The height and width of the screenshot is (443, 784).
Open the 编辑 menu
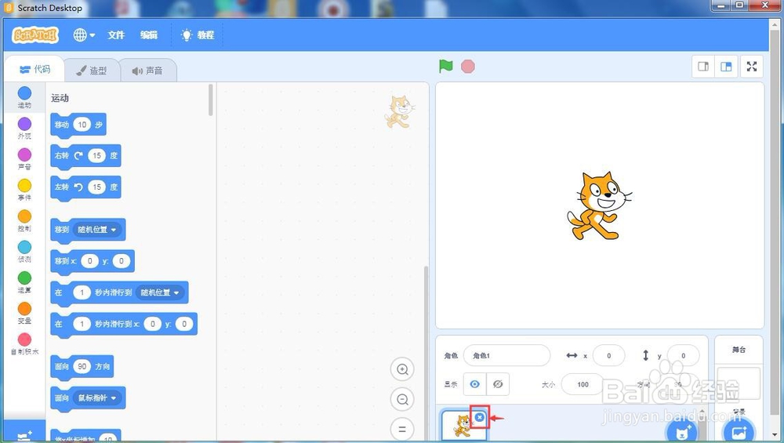tap(149, 35)
